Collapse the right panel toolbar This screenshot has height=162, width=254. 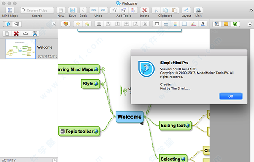250,24
